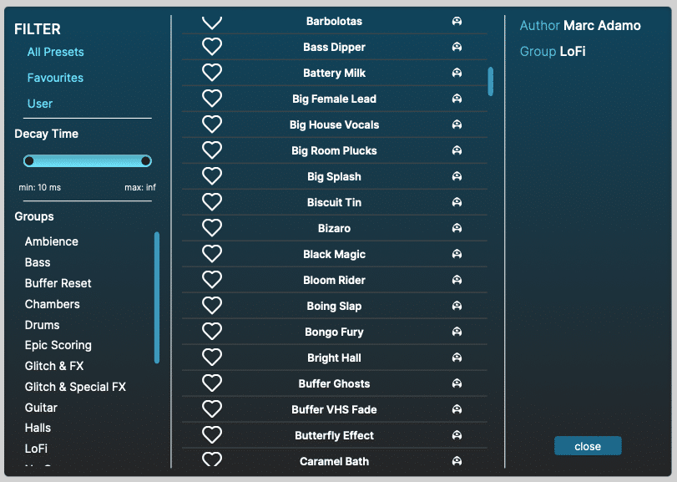The width and height of the screenshot is (677, 482).
Task: Choose Glitch & Special FX group
Action: point(75,387)
